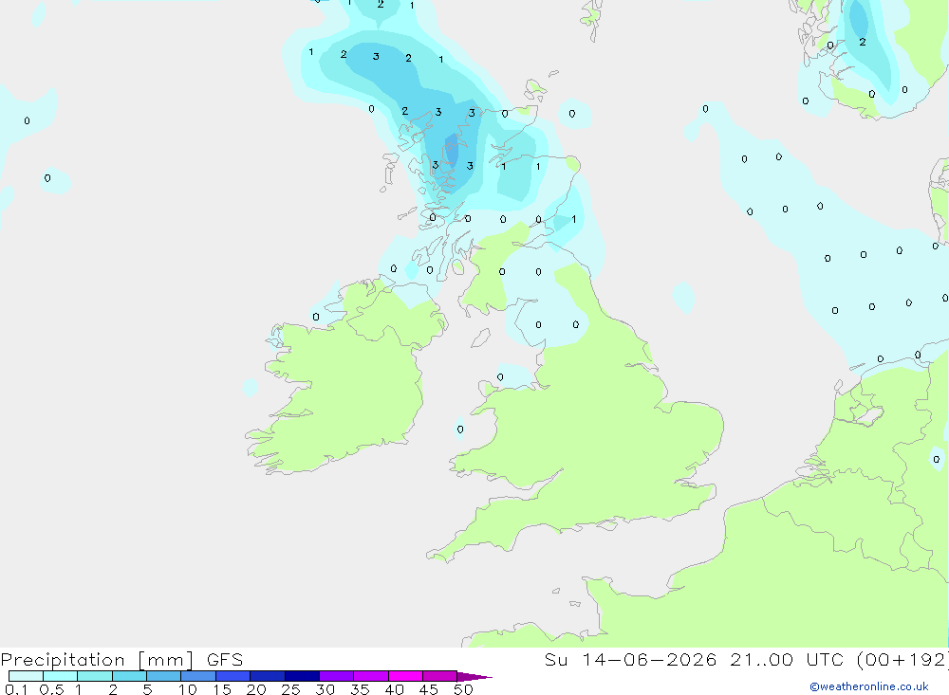Select the 20–25 mm legend swatch
The height and width of the screenshot is (695, 949).
point(268,676)
